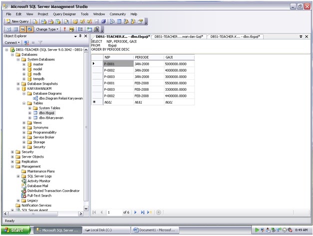The width and height of the screenshot is (313, 236).
Task: Click Add New Derived Table icon
Action: tap(96, 29)
